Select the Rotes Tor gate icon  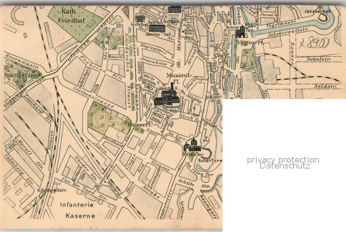pyautogui.click(x=192, y=145)
